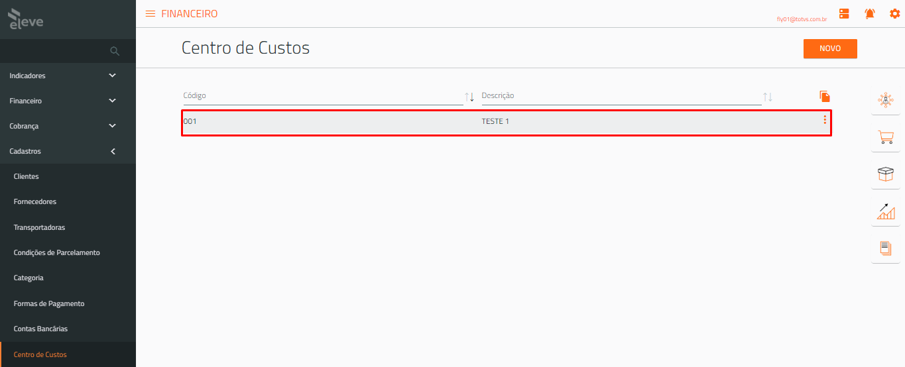Open the box module icon
Viewport: 905px width, 367px height.
(885, 174)
